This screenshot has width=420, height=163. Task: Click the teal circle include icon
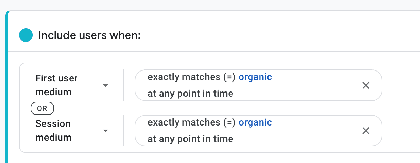[26, 35]
